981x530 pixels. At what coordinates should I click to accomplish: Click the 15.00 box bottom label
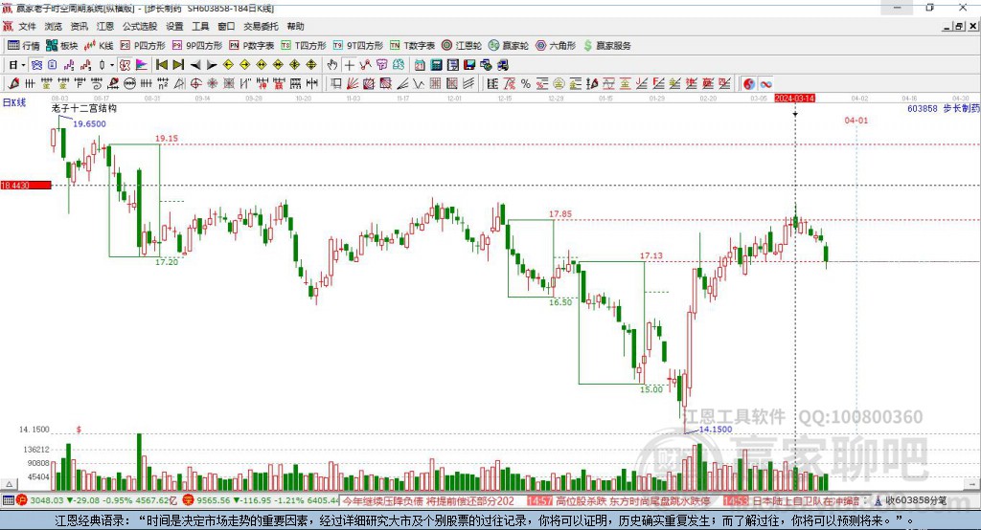tap(651, 389)
